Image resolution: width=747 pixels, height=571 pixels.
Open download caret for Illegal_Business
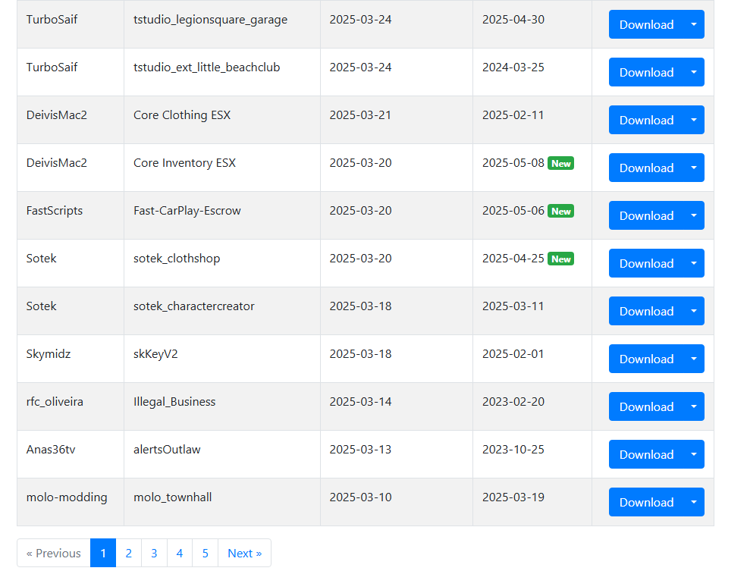(694, 406)
